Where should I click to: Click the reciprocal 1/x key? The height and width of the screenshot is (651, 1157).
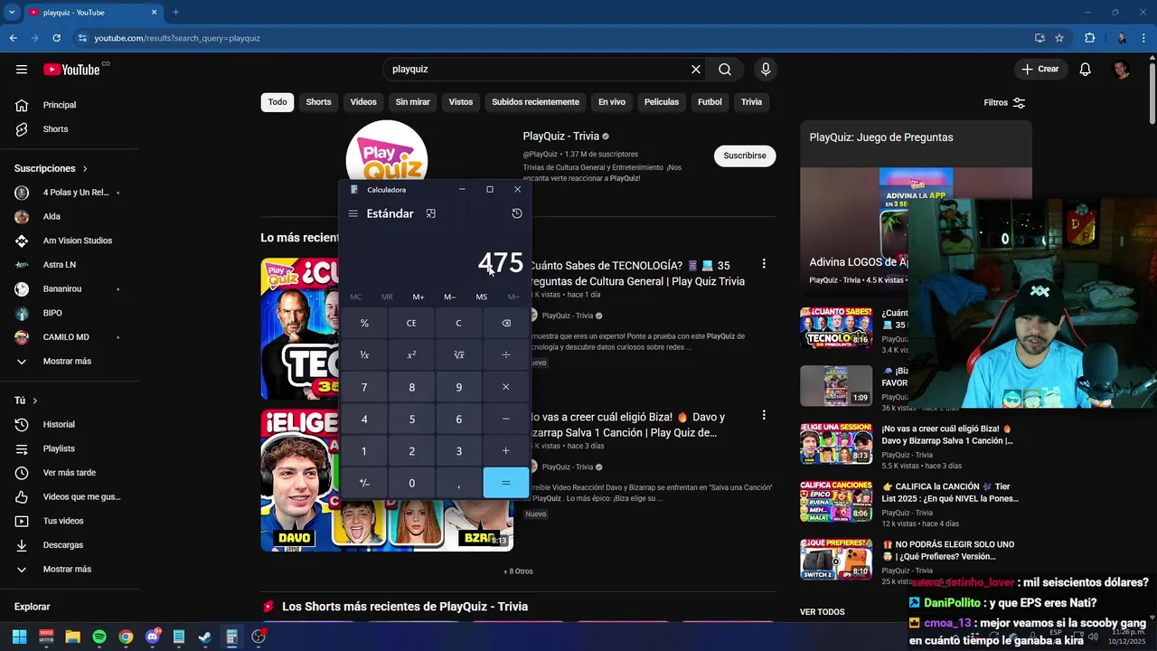pos(364,354)
